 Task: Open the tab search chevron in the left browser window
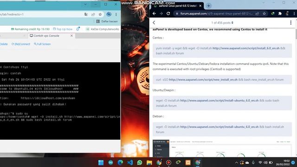(85, 4)
